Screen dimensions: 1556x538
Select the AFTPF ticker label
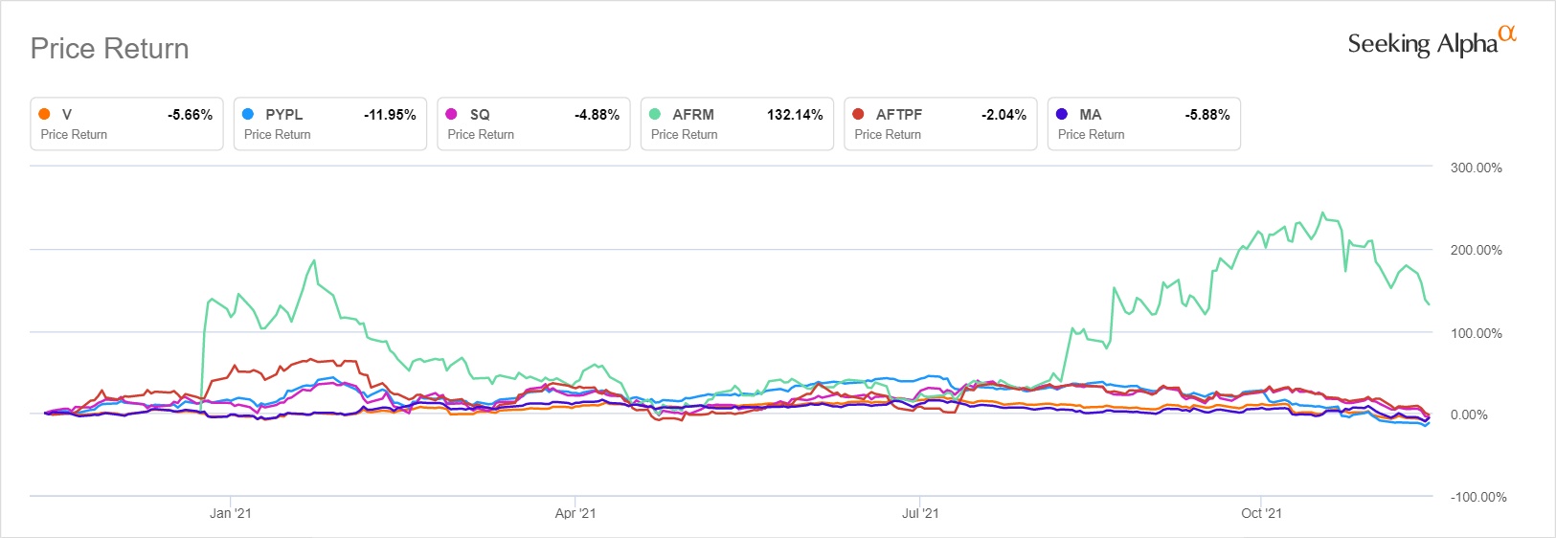coord(899,115)
